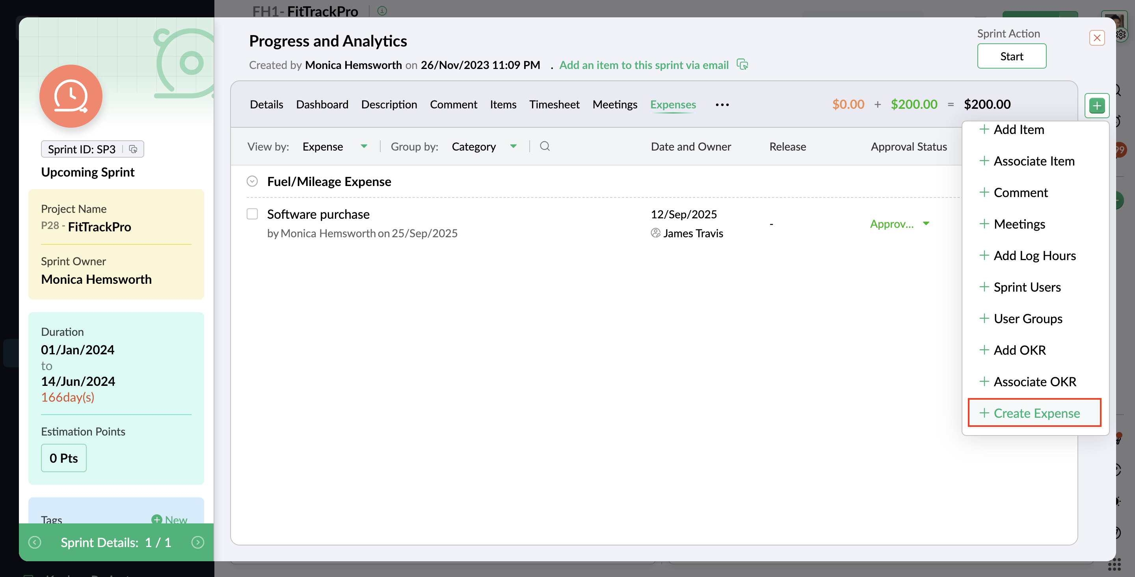The height and width of the screenshot is (577, 1135).
Task: Click the James Travis owner avatar icon
Action: [x=656, y=233]
